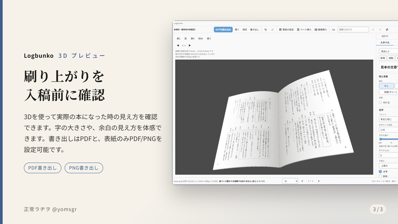Click the undo arrow icon

(265, 30)
